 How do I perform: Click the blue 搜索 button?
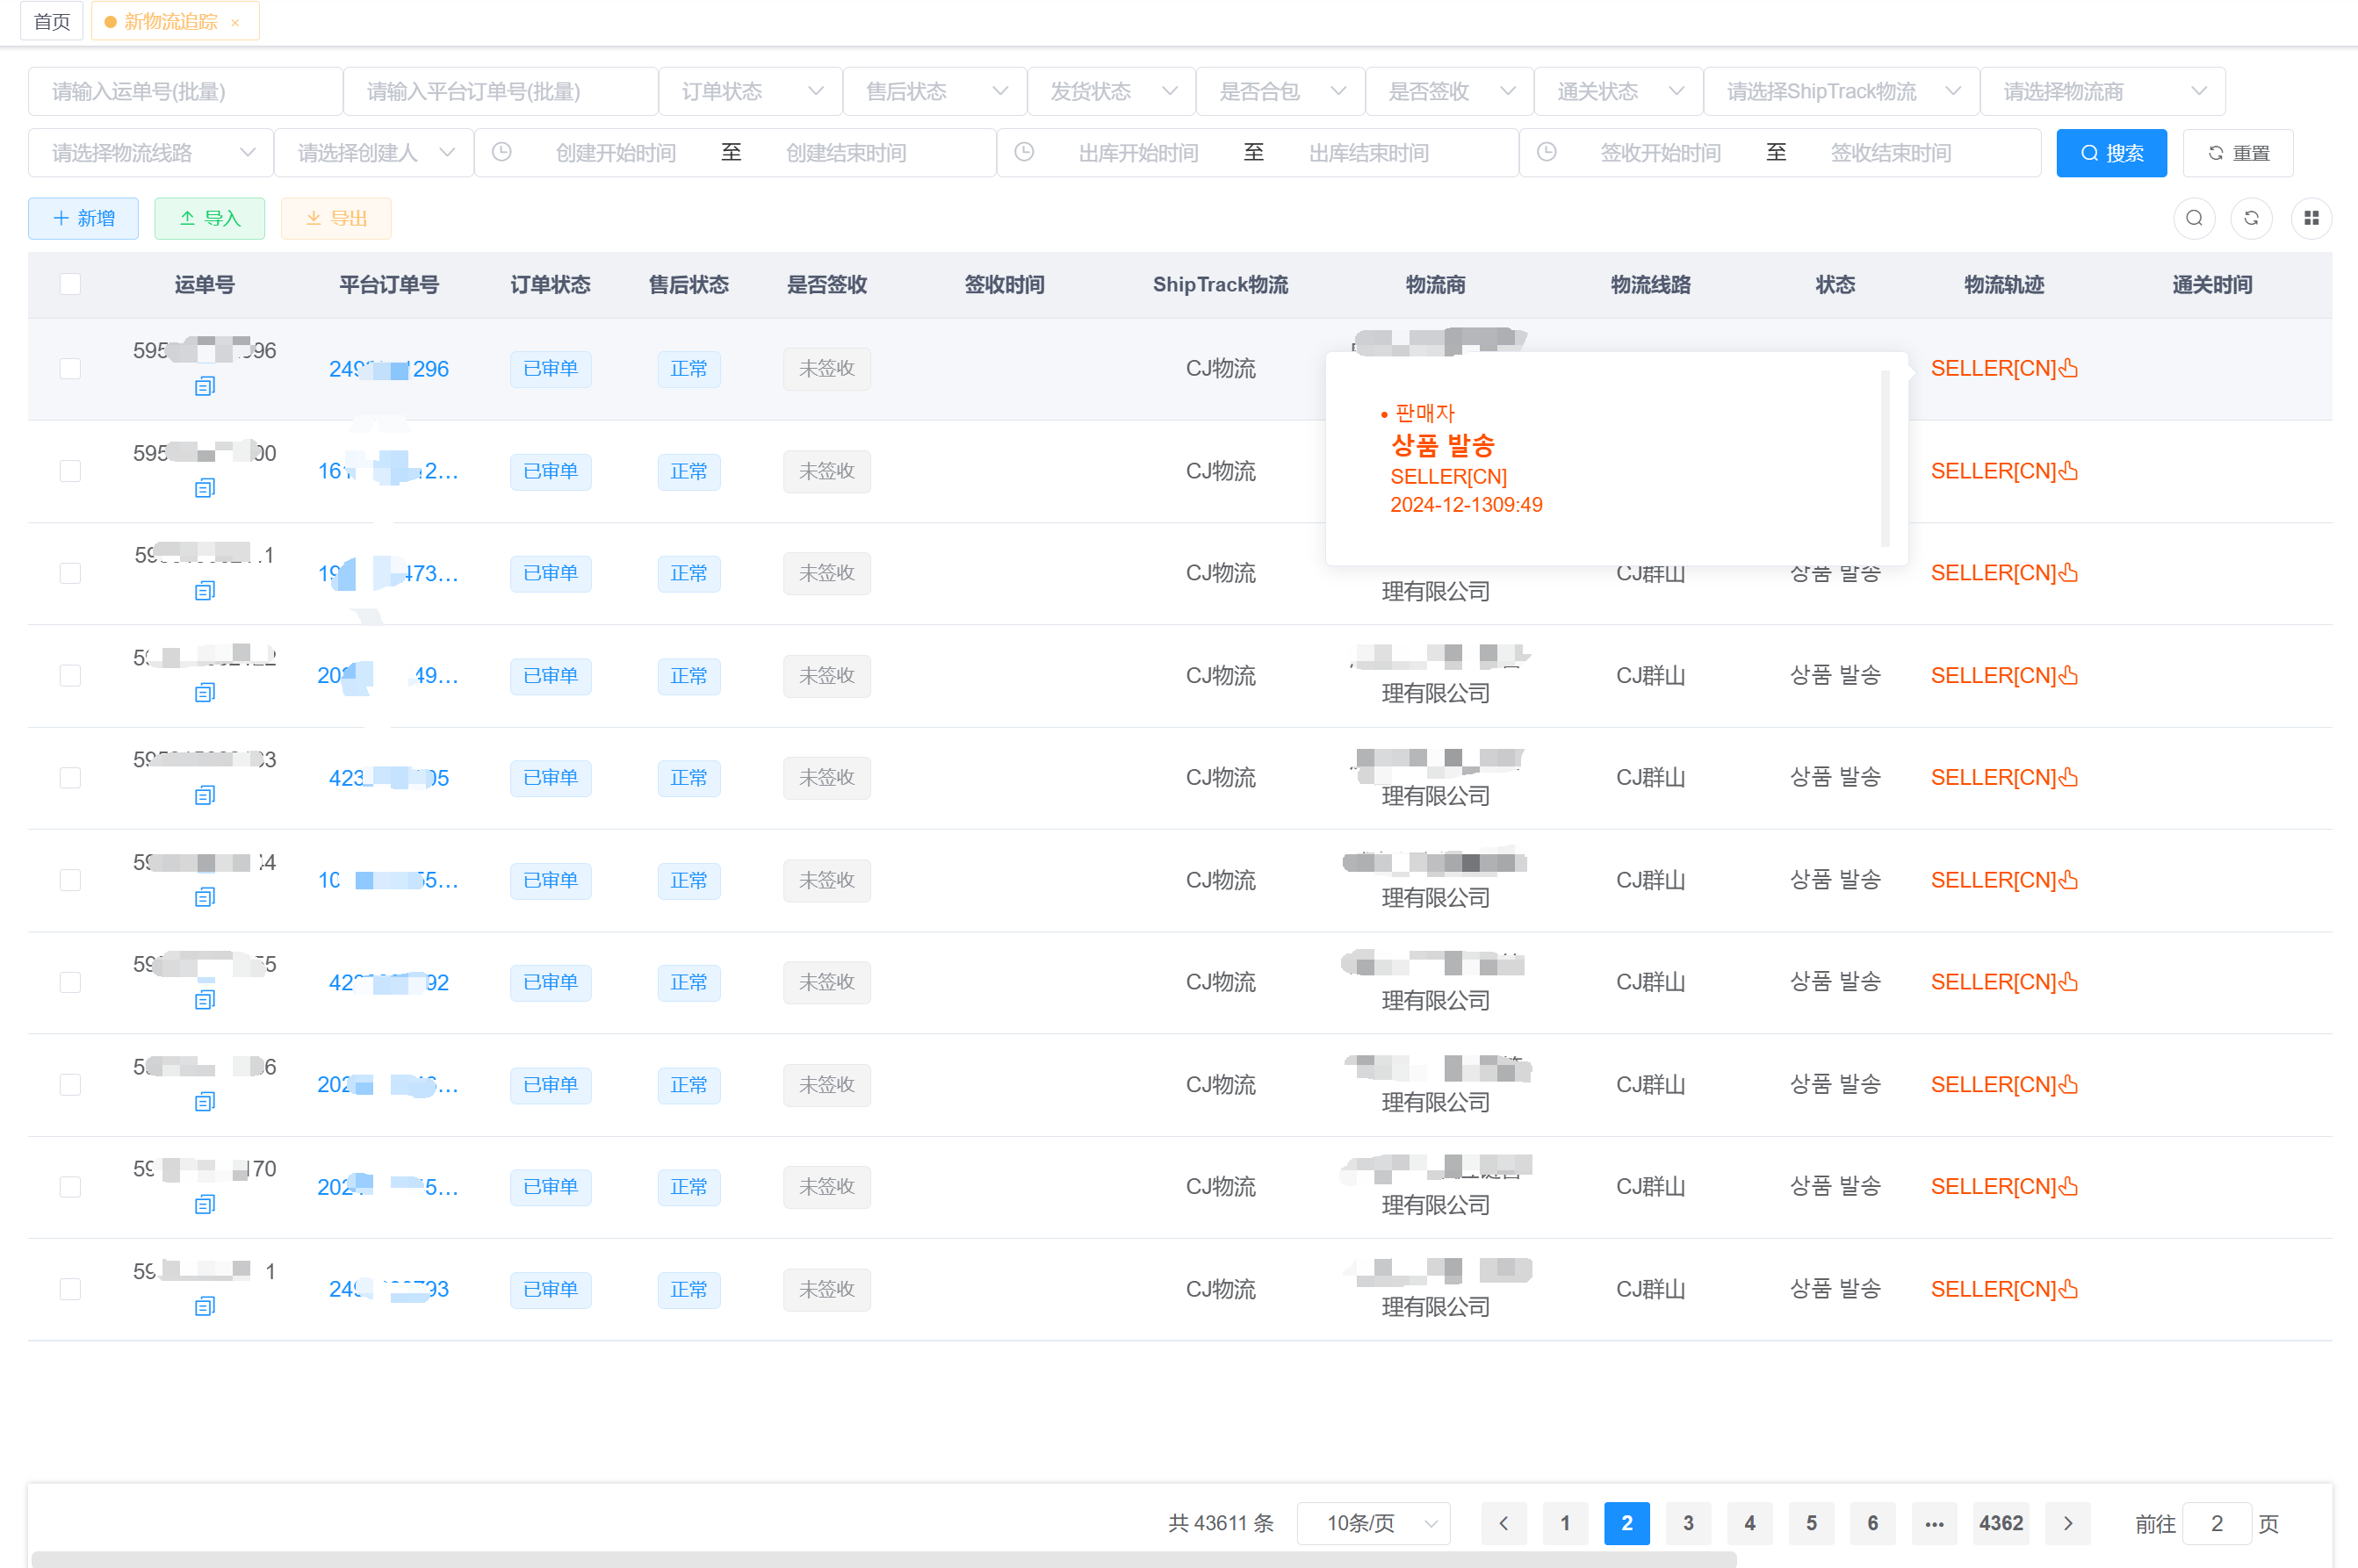point(2111,153)
